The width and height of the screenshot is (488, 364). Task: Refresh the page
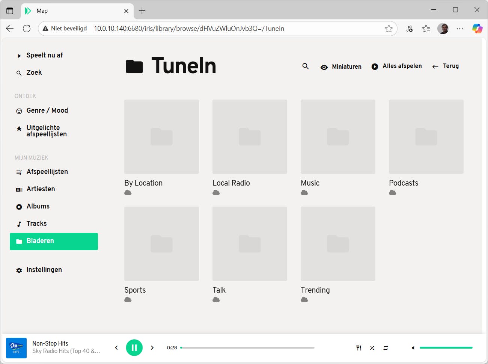(x=27, y=29)
